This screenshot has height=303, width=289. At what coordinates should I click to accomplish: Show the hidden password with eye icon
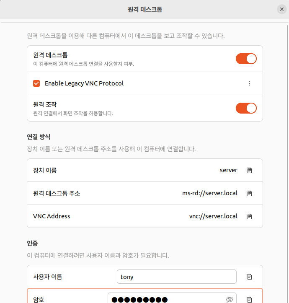point(230,300)
